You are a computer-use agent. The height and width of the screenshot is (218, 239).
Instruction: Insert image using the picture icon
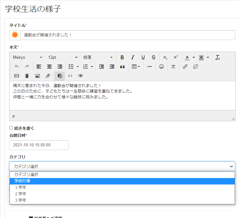[37, 76]
